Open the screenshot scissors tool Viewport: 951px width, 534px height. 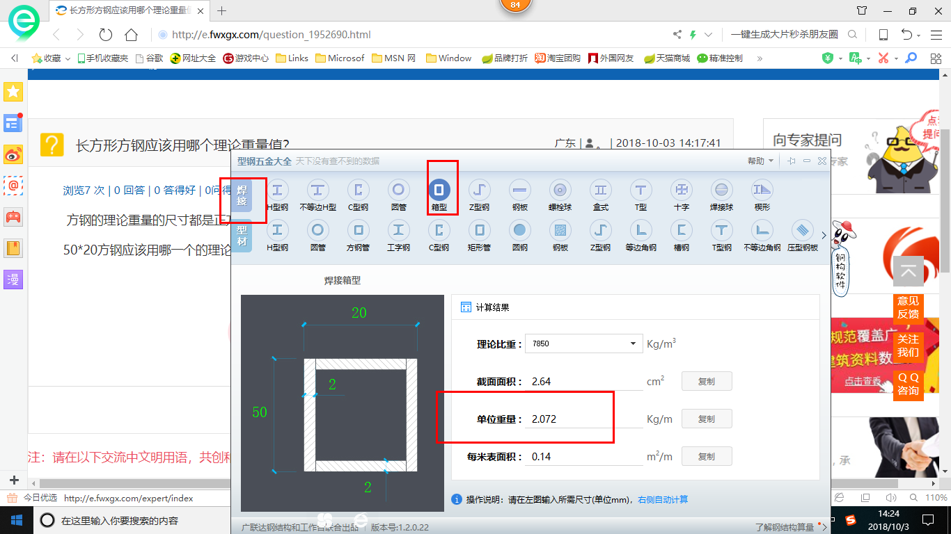click(x=883, y=58)
